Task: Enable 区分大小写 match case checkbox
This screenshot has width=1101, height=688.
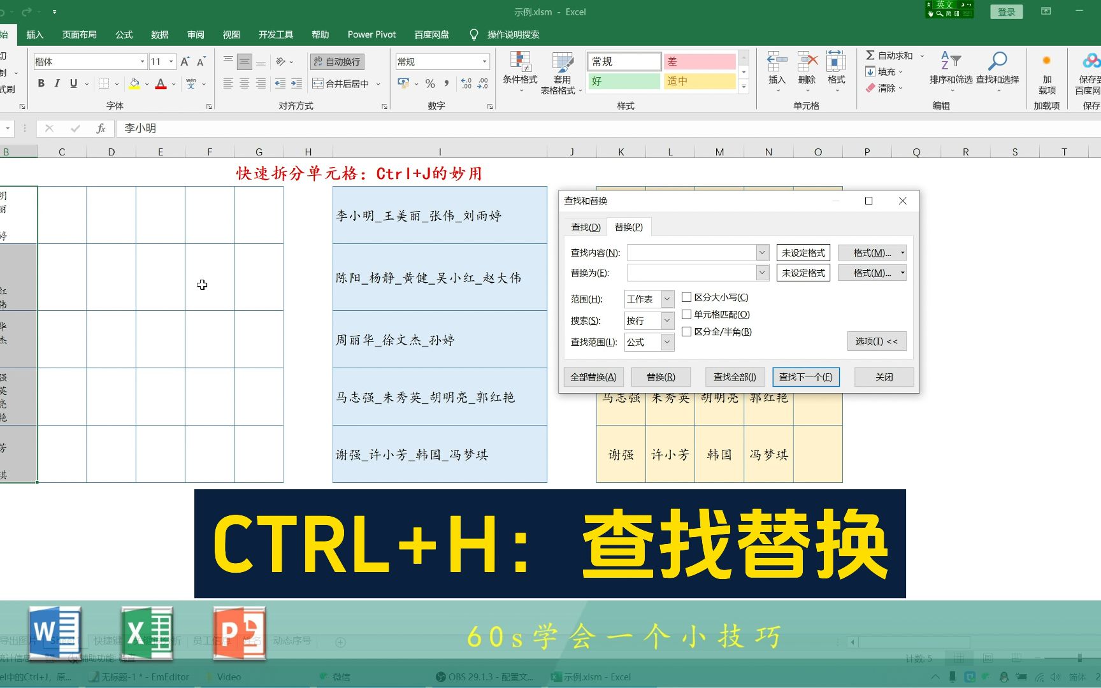Action: [686, 297]
